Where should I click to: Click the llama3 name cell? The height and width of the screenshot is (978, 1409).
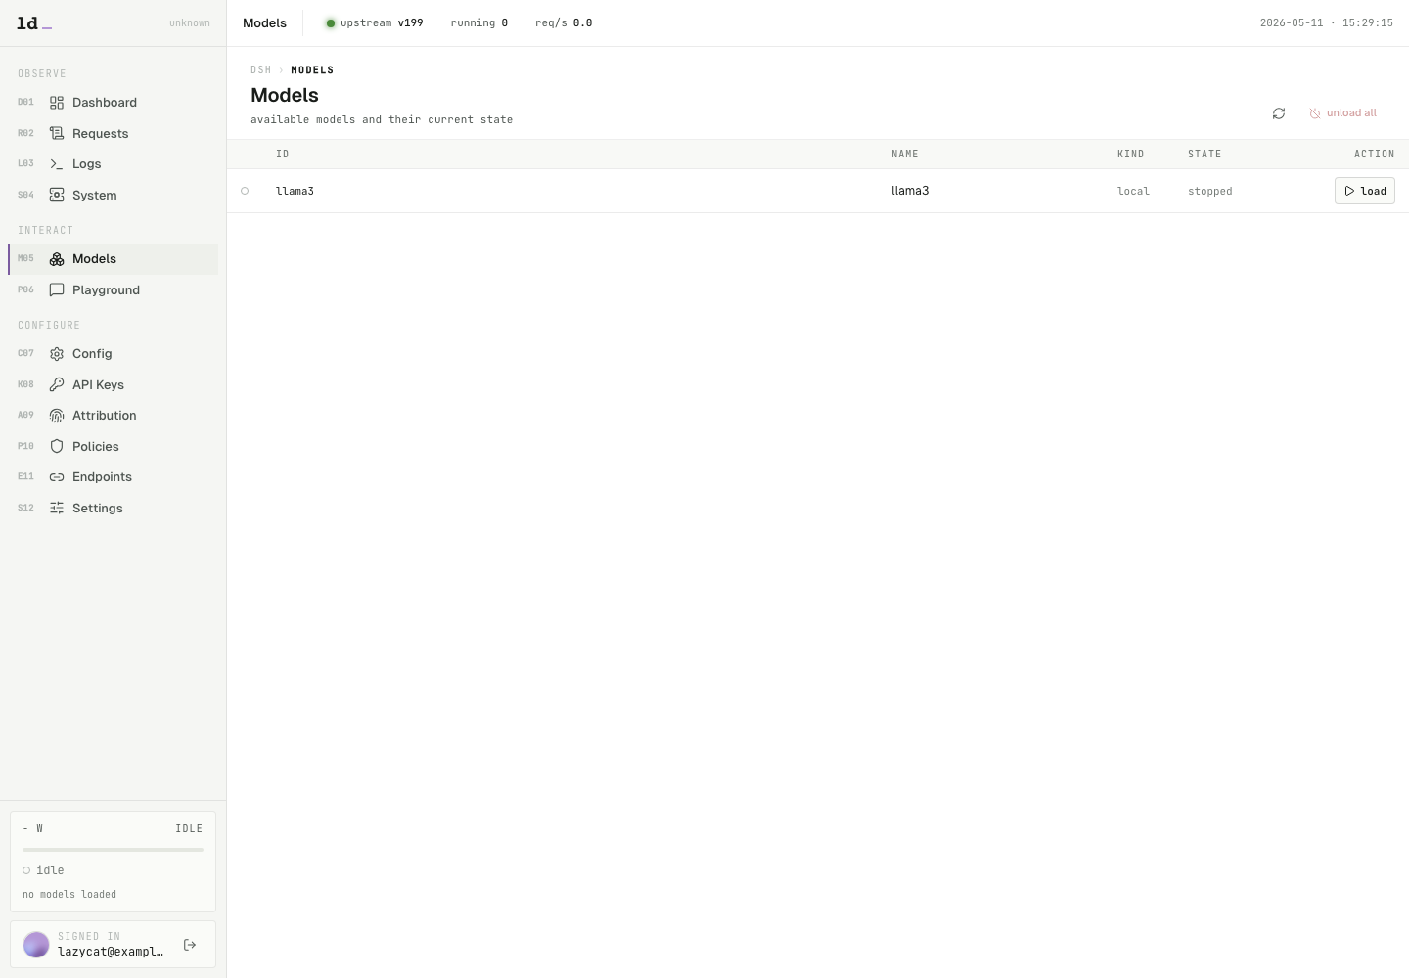[x=910, y=191]
